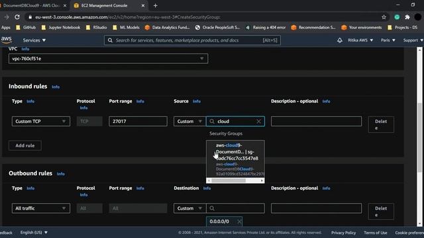The image size is (424, 238).
Task: Focus the outbound destination search field
Action: click(235, 208)
